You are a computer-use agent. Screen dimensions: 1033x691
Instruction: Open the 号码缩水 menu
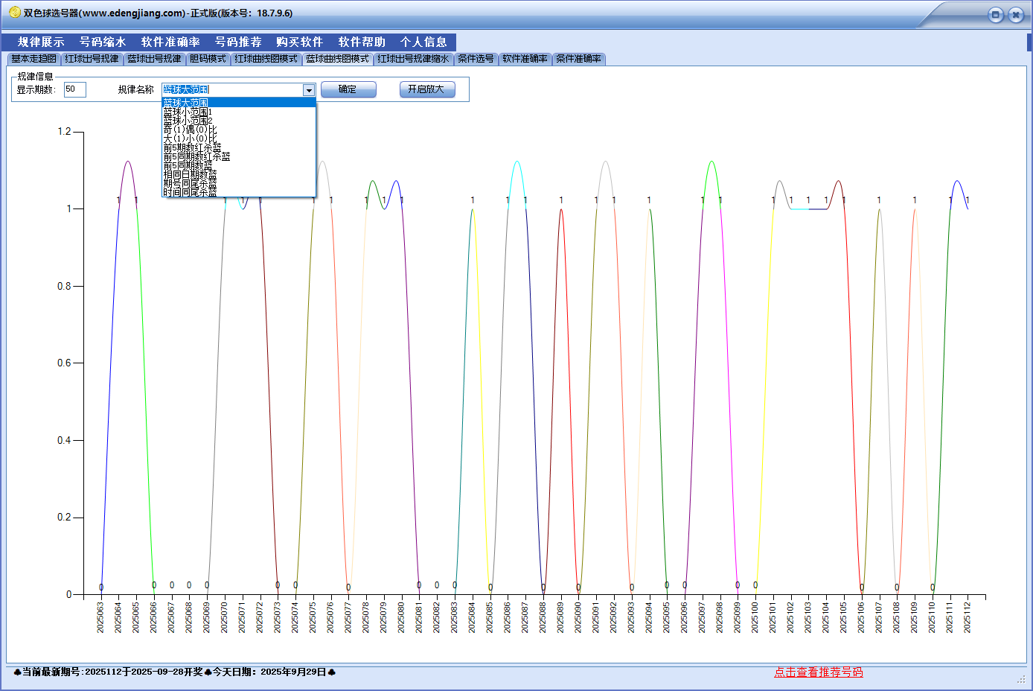click(x=103, y=42)
